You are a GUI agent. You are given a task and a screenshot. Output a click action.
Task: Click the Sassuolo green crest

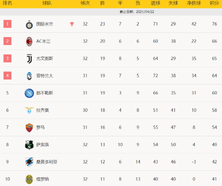coord(29,145)
